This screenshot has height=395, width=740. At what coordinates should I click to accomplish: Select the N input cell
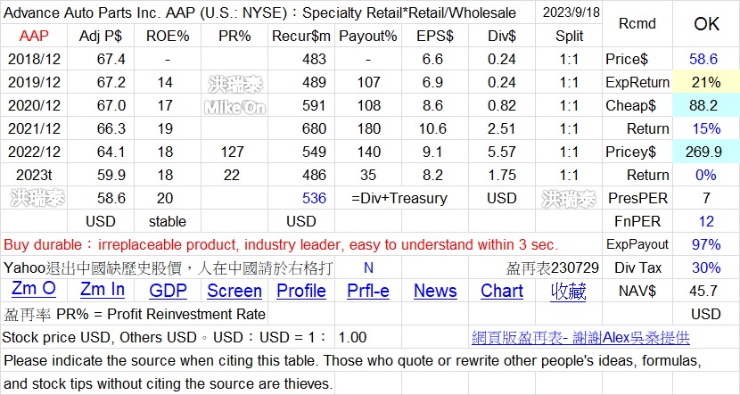(368, 268)
